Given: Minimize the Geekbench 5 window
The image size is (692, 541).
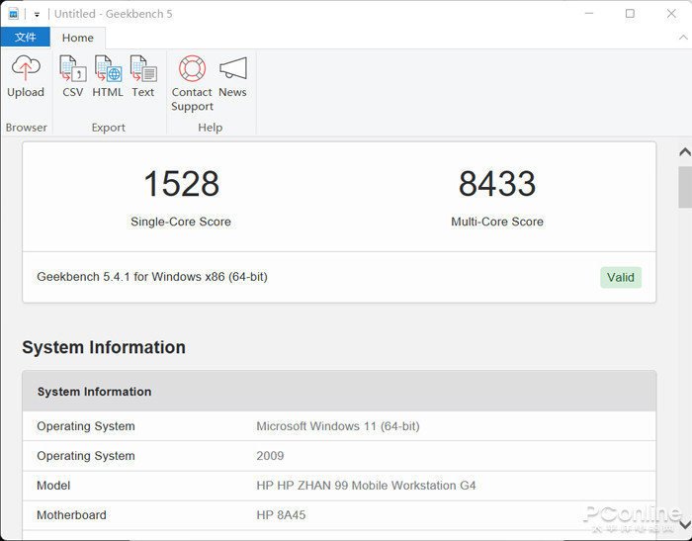Looking at the screenshot, I should (589, 13).
